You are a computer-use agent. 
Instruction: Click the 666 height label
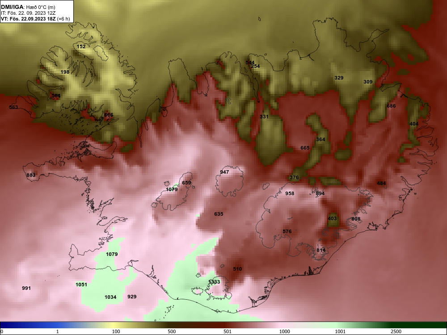click(109, 115)
